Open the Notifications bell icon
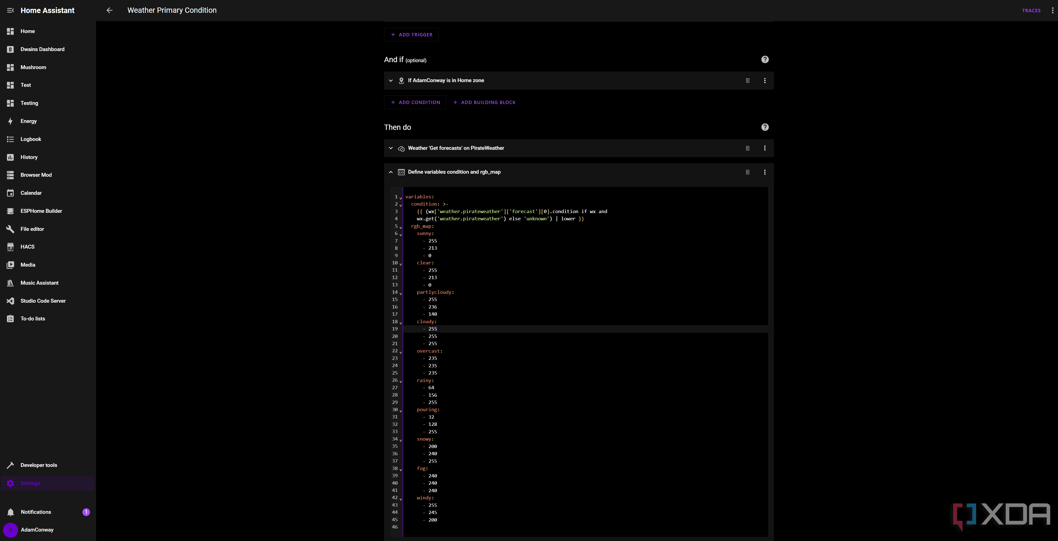 coord(10,512)
